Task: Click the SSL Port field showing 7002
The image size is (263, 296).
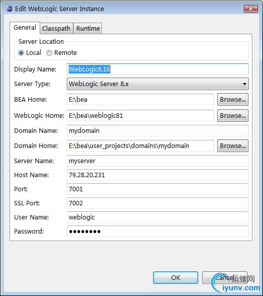Action: [x=158, y=203]
